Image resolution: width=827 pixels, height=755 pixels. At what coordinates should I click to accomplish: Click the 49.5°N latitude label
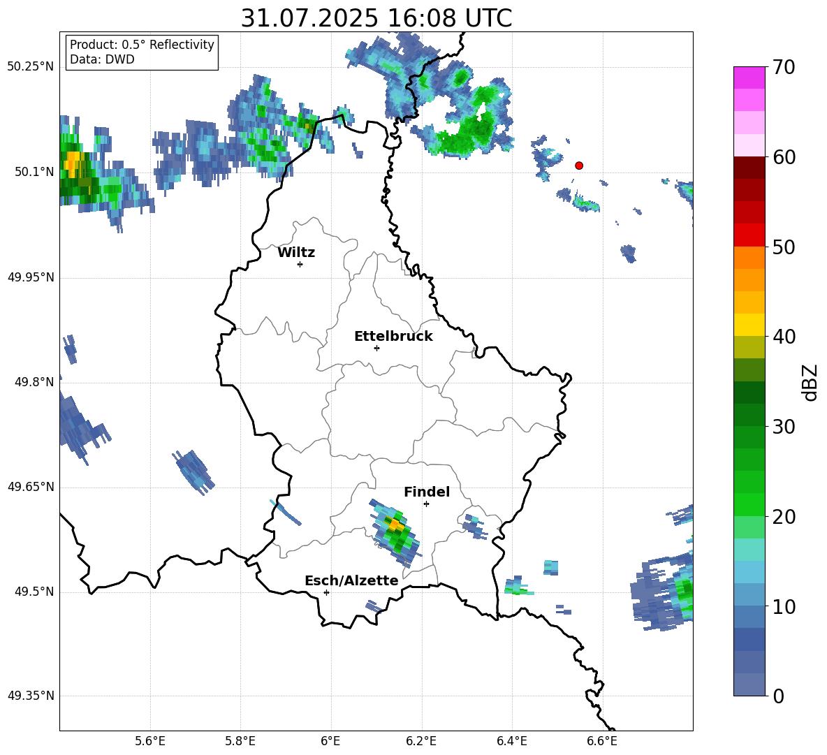tap(34, 592)
